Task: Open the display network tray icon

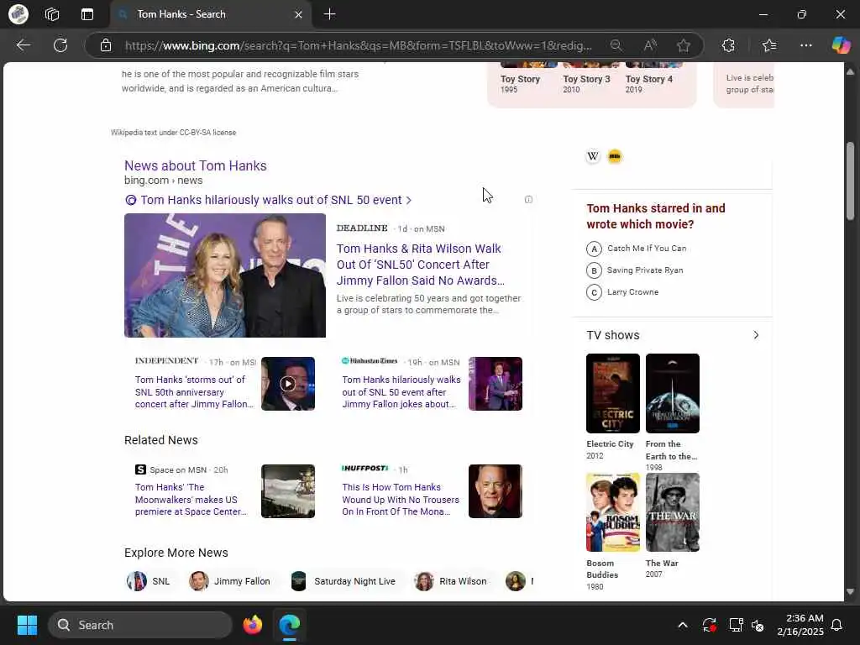Action: pyautogui.click(x=736, y=625)
